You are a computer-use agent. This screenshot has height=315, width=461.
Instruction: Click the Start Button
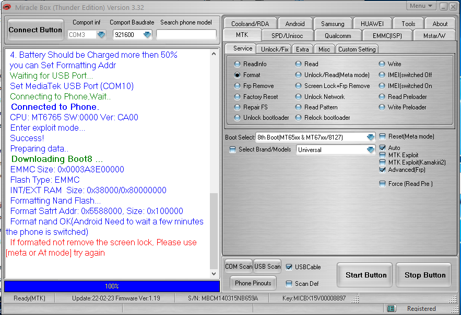pos(364,275)
